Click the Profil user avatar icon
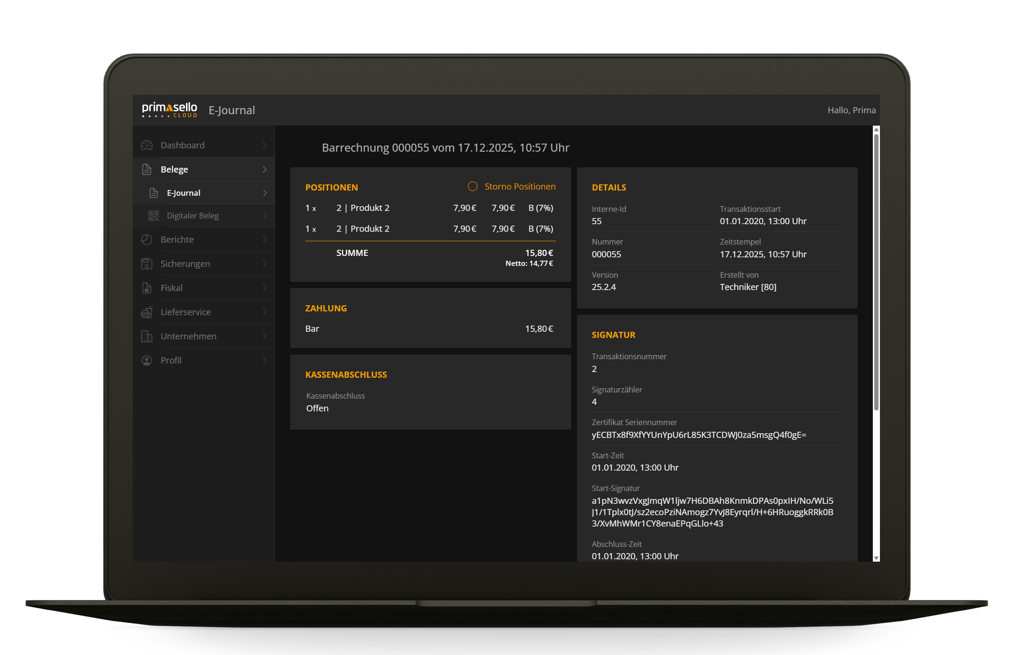This screenshot has height=655, width=1016. pyautogui.click(x=147, y=360)
